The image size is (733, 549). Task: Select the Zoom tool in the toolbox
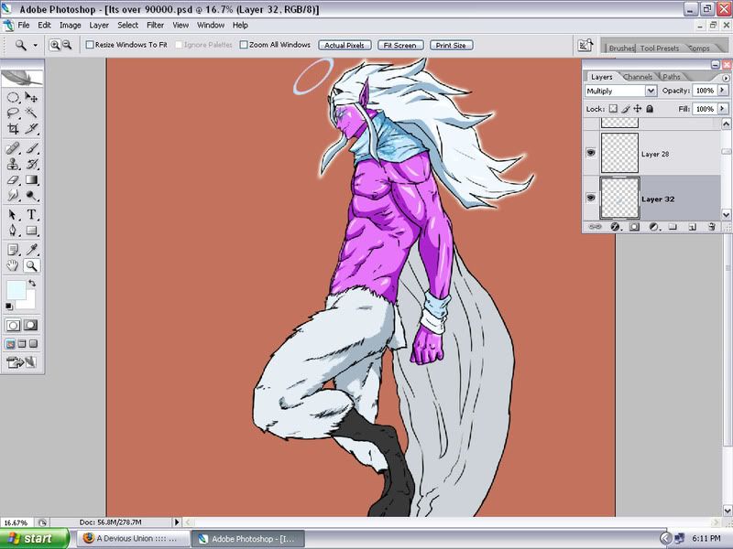coord(31,265)
